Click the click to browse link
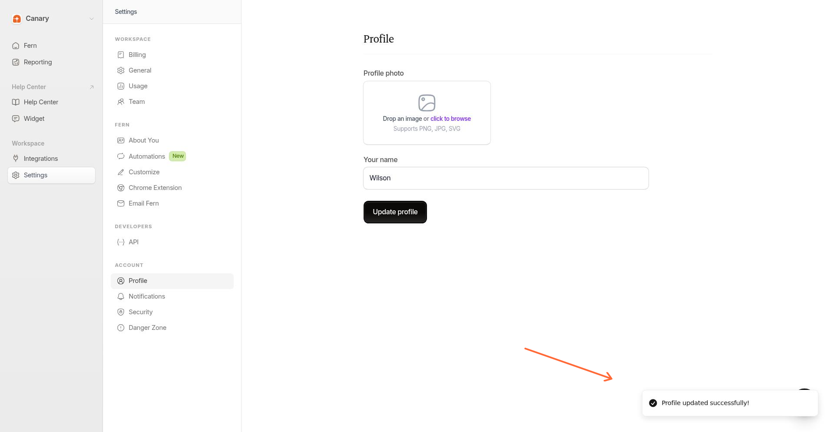This screenshot has width=834, height=432. [x=450, y=119]
